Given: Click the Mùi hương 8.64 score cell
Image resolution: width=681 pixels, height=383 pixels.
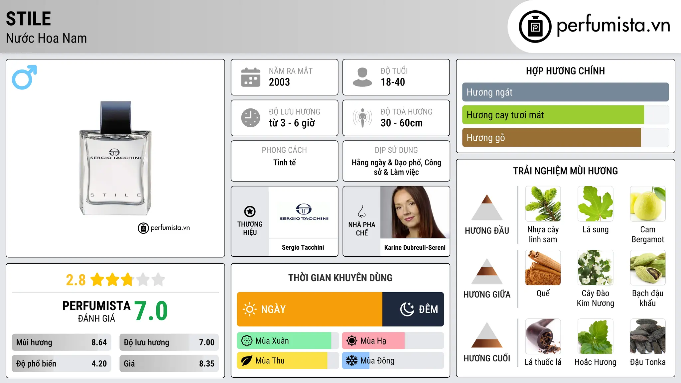Looking at the screenshot, I should click(62, 342).
